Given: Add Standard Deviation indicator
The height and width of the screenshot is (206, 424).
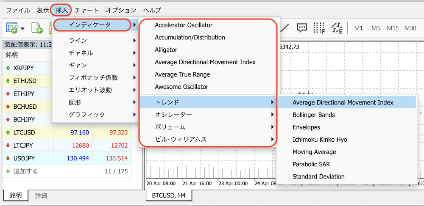Looking at the screenshot, I should point(318,177).
